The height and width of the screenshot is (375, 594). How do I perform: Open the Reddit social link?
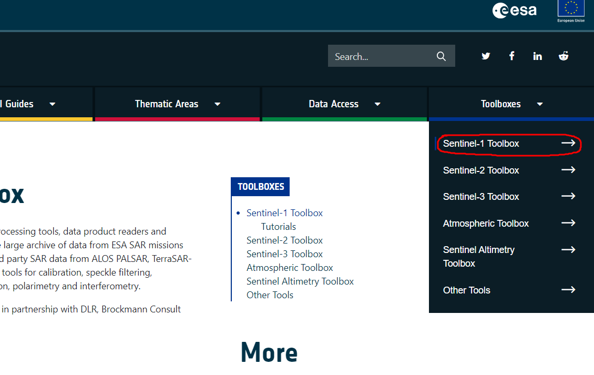click(x=564, y=56)
